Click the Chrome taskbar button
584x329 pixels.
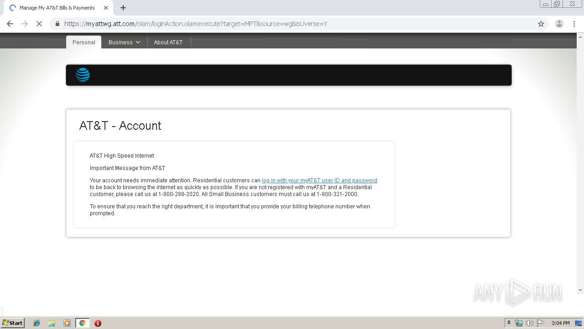tap(82, 323)
